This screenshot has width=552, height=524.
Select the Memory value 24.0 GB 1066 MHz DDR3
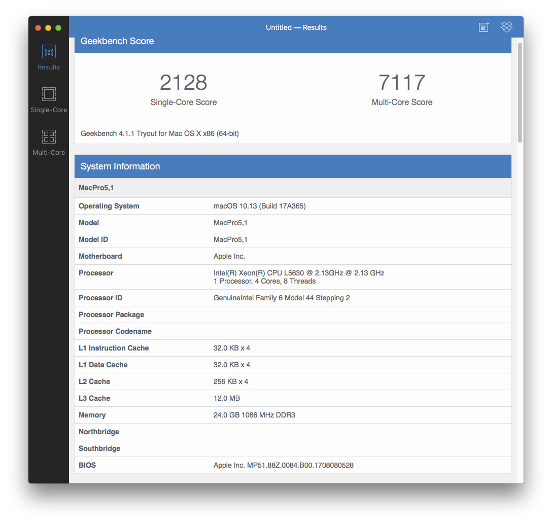point(254,415)
